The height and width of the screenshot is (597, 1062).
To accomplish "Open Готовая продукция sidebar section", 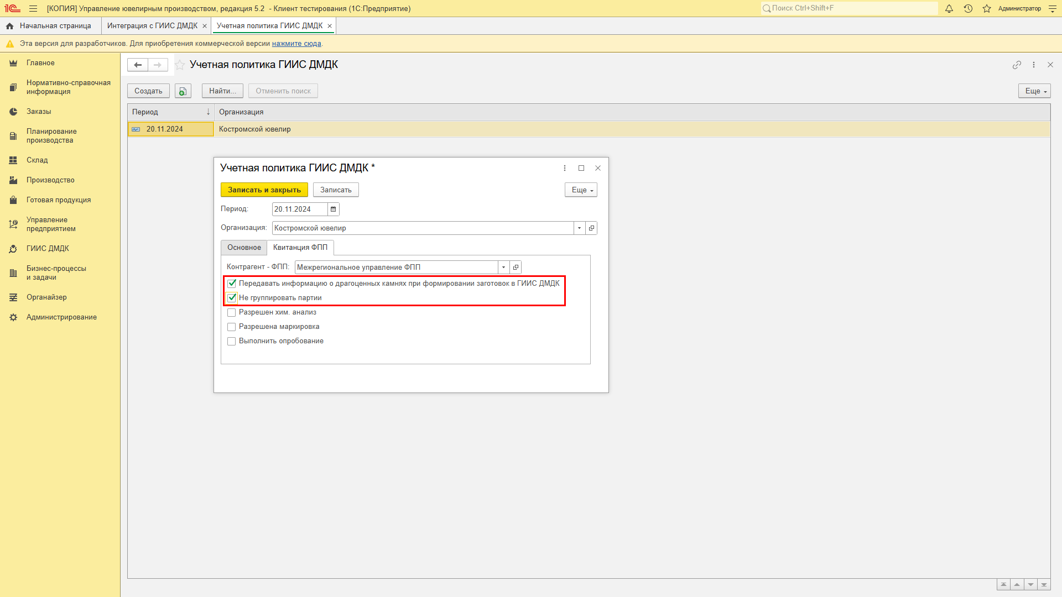I will pyautogui.click(x=60, y=200).
